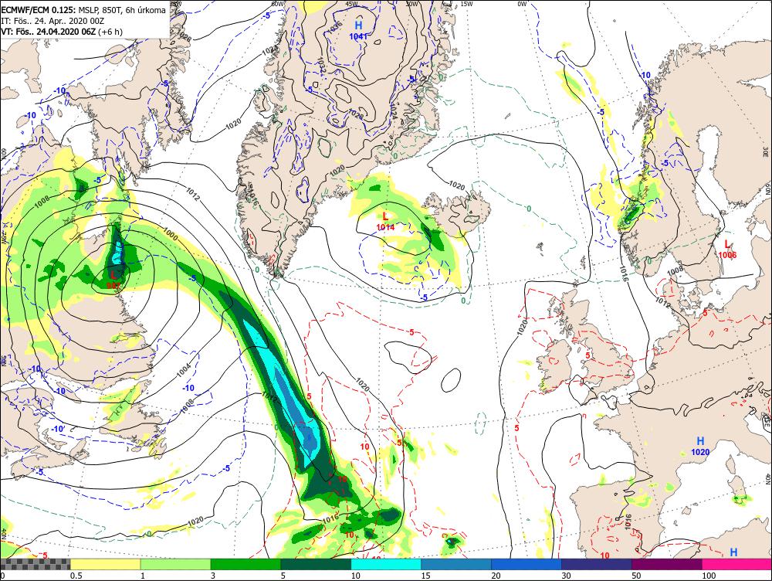Choose the purple 50–100 mm legend swatch
772x581 pixels.
click(667, 564)
